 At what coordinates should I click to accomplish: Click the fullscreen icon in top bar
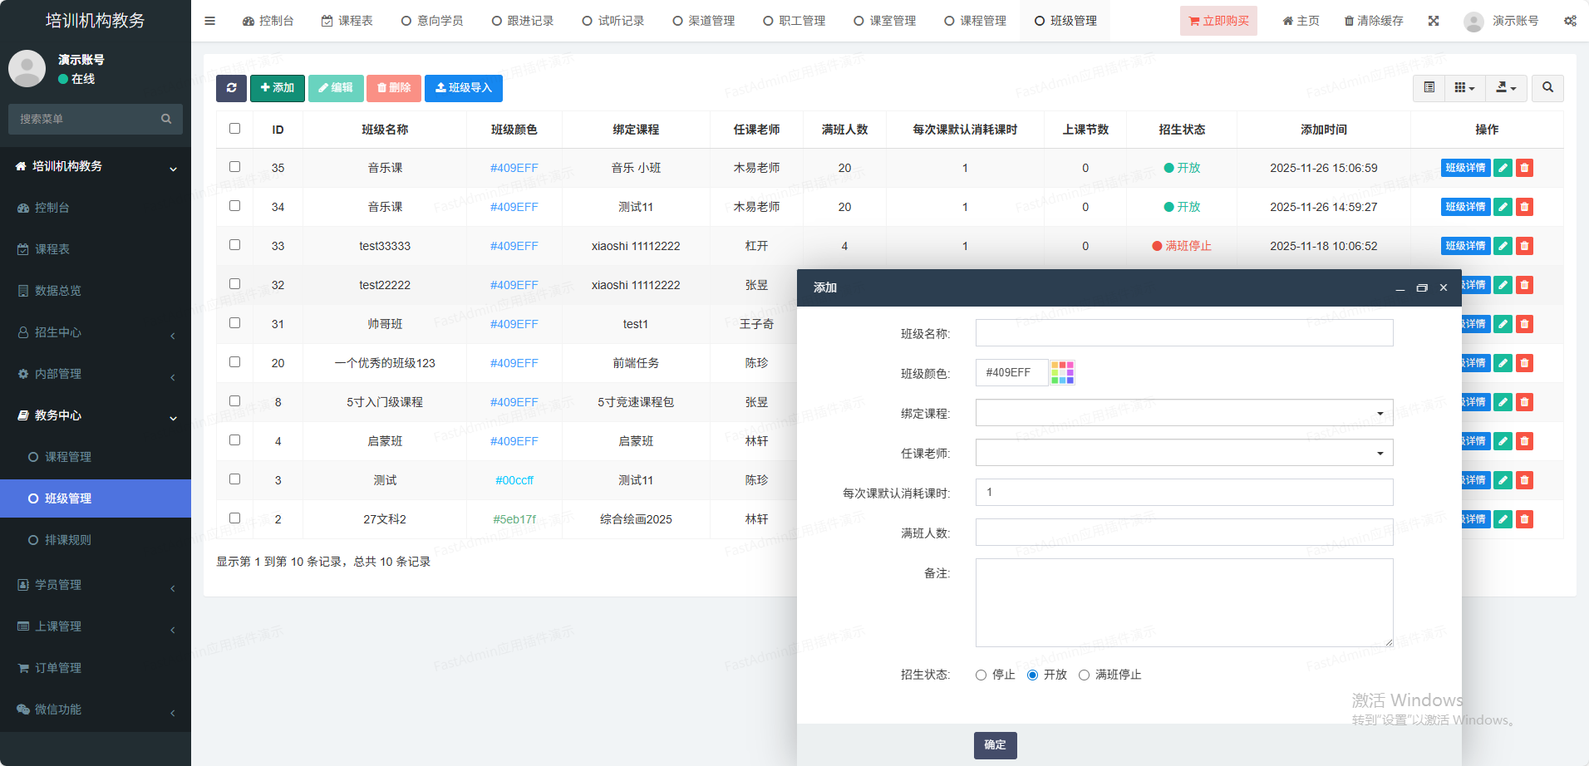point(1434,21)
